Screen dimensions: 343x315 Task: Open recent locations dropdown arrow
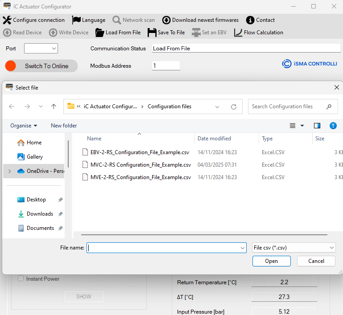click(41, 106)
